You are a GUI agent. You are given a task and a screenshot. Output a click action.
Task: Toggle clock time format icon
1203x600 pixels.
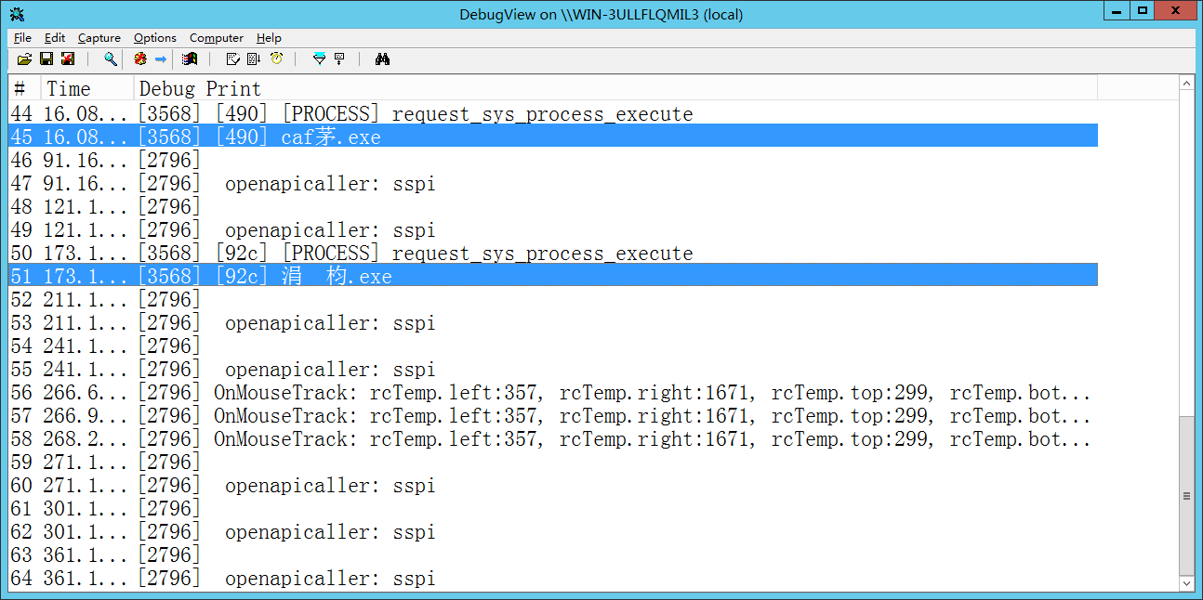click(276, 59)
